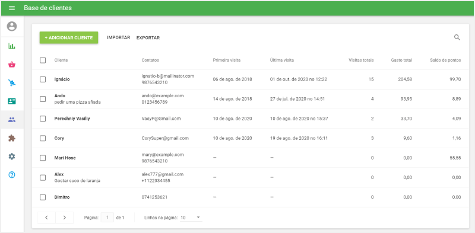Sort by Última visita column header
The height and width of the screenshot is (233, 475).
(281, 60)
